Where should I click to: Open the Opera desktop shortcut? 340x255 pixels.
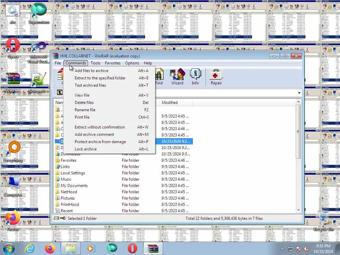13,48
